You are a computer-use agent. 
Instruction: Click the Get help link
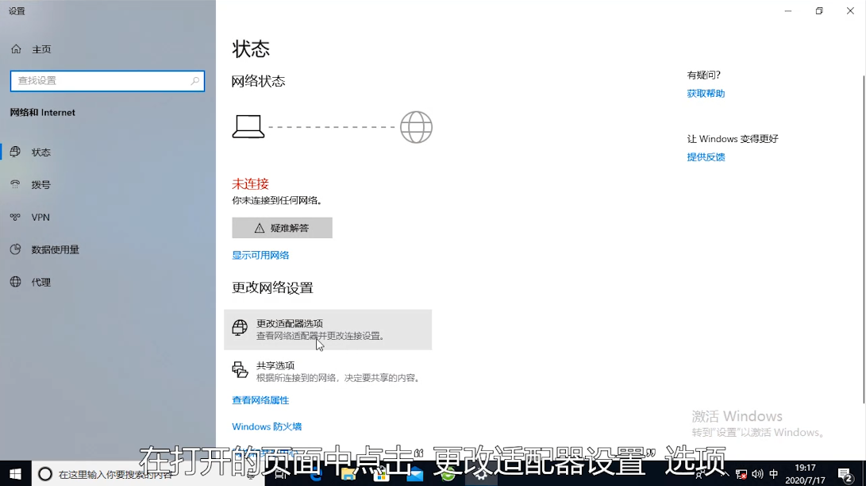click(x=706, y=94)
